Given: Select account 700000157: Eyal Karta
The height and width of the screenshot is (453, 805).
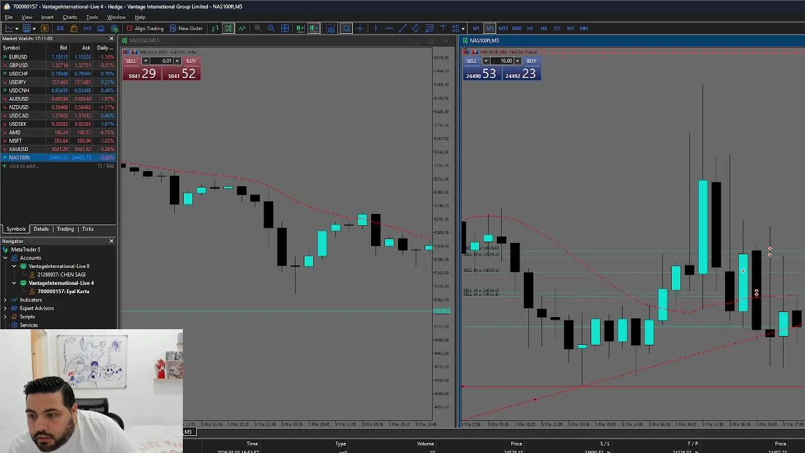Looking at the screenshot, I should [63, 291].
